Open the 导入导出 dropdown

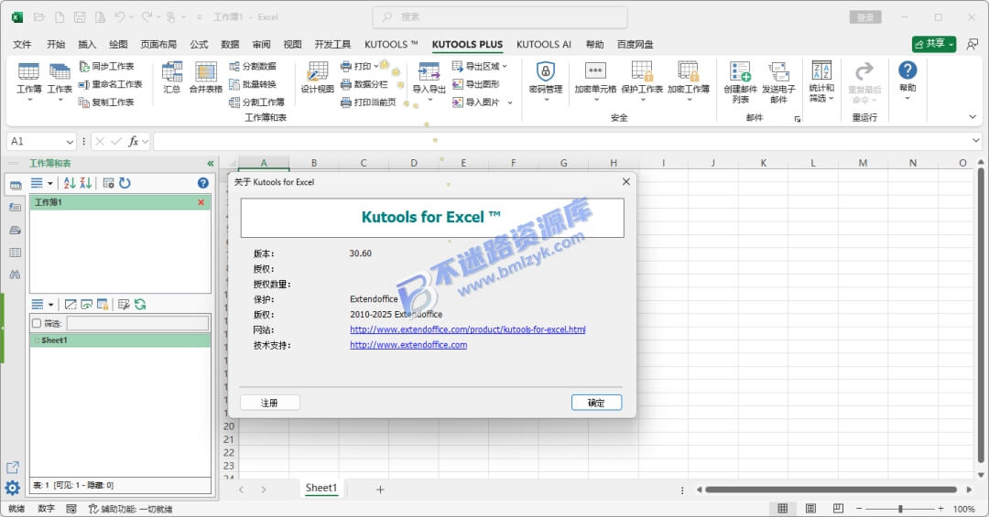[429, 82]
